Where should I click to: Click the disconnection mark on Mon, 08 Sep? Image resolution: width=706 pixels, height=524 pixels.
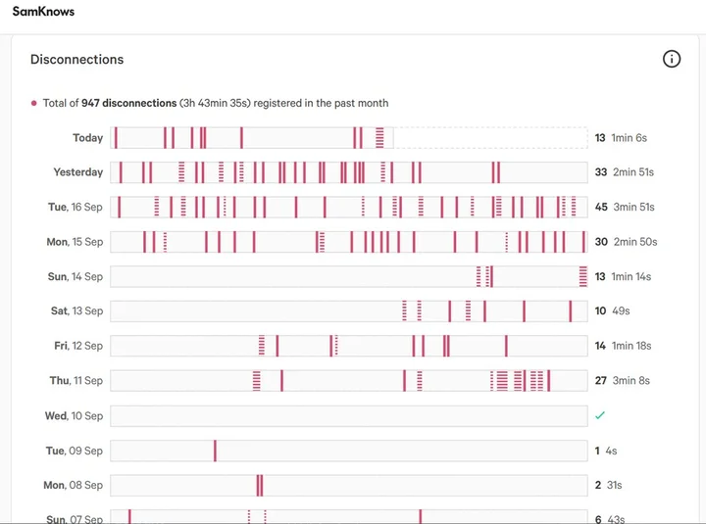260,485
